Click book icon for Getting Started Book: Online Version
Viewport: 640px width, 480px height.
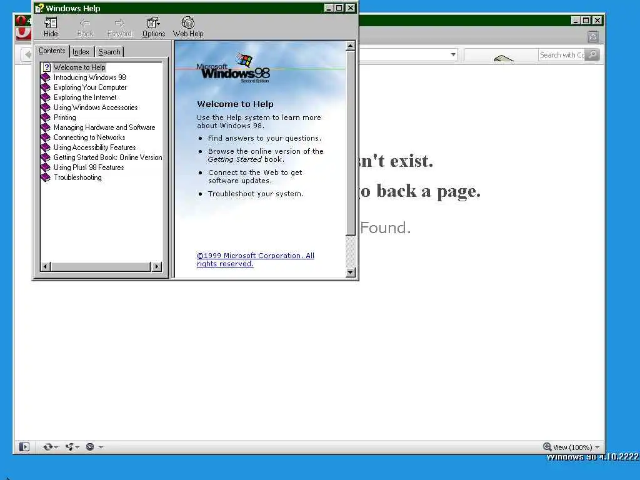(46, 157)
